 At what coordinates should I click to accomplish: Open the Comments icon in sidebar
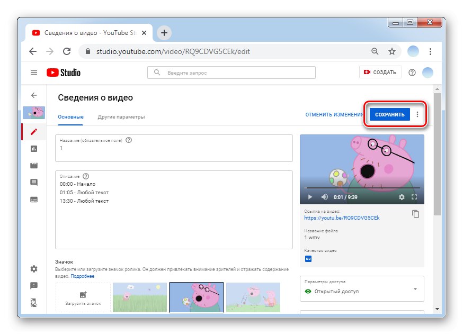(x=34, y=183)
